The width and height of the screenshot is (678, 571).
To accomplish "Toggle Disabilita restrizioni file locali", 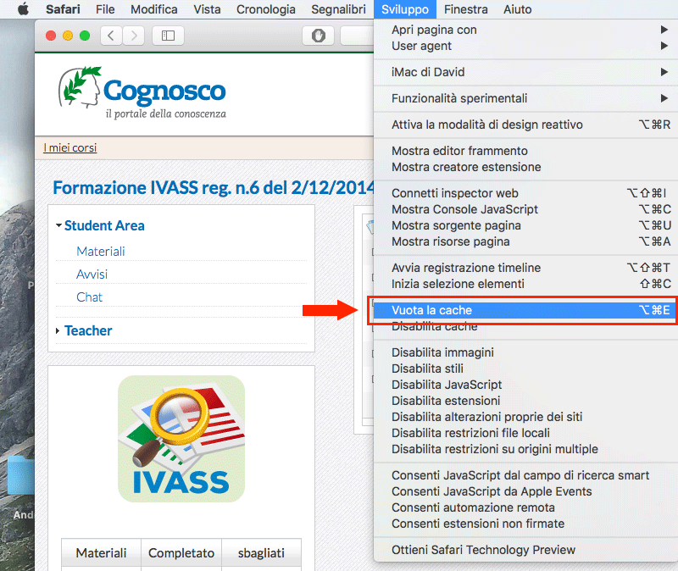I will click(x=525, y=433).
